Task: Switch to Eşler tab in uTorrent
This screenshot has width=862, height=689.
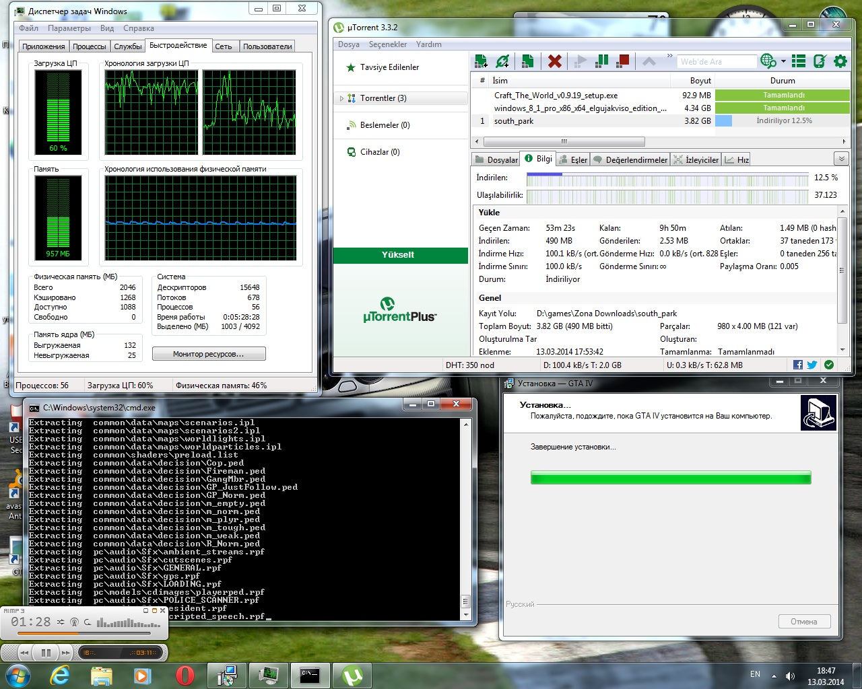Action: click(x=573, y=159)
